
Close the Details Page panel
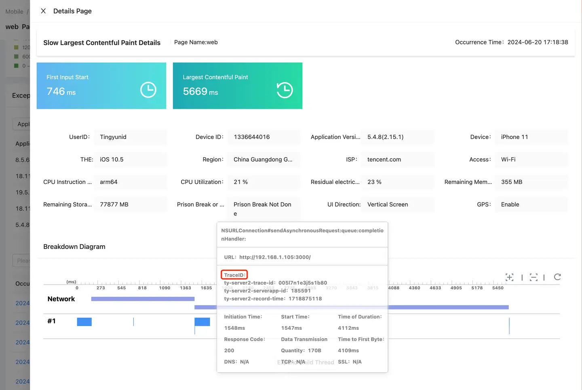[43, 11]
